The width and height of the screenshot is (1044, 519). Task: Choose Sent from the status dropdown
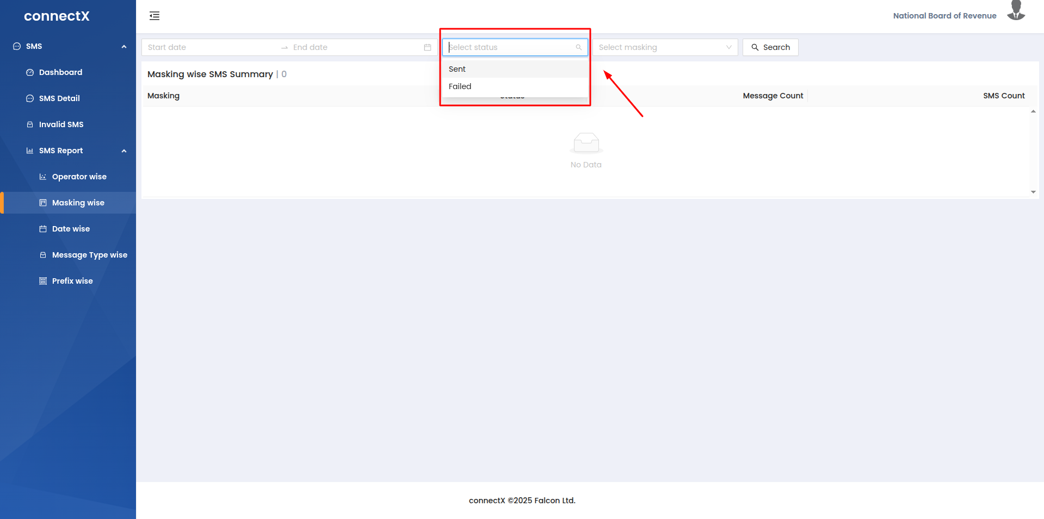pyautogui.click(x=457, y=69)
